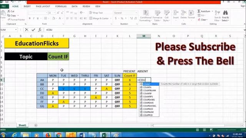Screen dimensions: 246x138
Task: Click the ABSENT label cell
Action: coord(143,71)
